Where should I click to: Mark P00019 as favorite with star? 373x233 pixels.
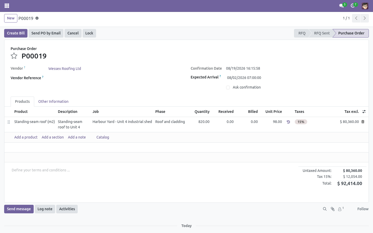tap(14, 56)
